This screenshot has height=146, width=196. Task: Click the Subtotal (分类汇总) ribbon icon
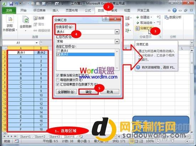pyautogui.click(x=137, y=28)
